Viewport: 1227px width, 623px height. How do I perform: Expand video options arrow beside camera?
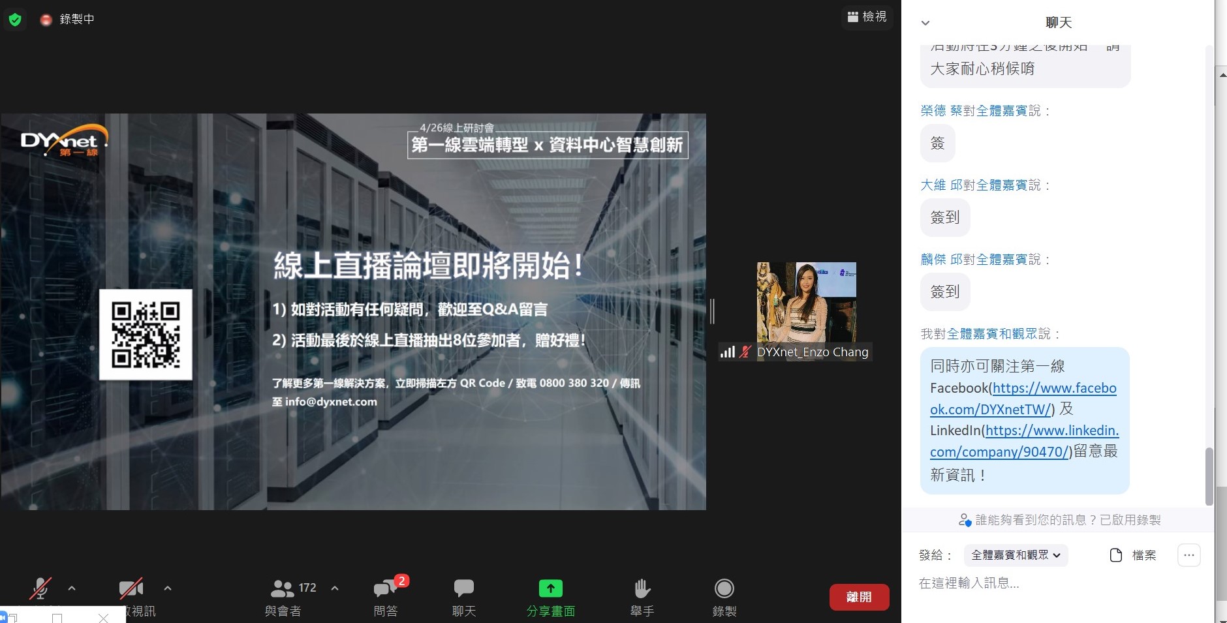pyautogui.click(x=168, y=588)
